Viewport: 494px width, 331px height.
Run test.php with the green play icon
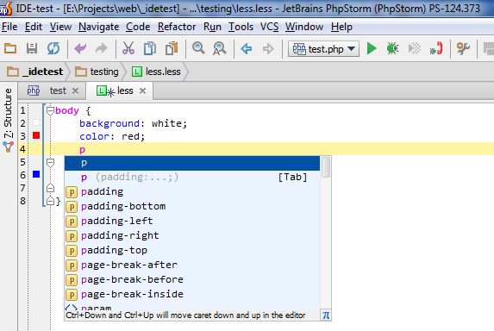(x=372, y=48)
